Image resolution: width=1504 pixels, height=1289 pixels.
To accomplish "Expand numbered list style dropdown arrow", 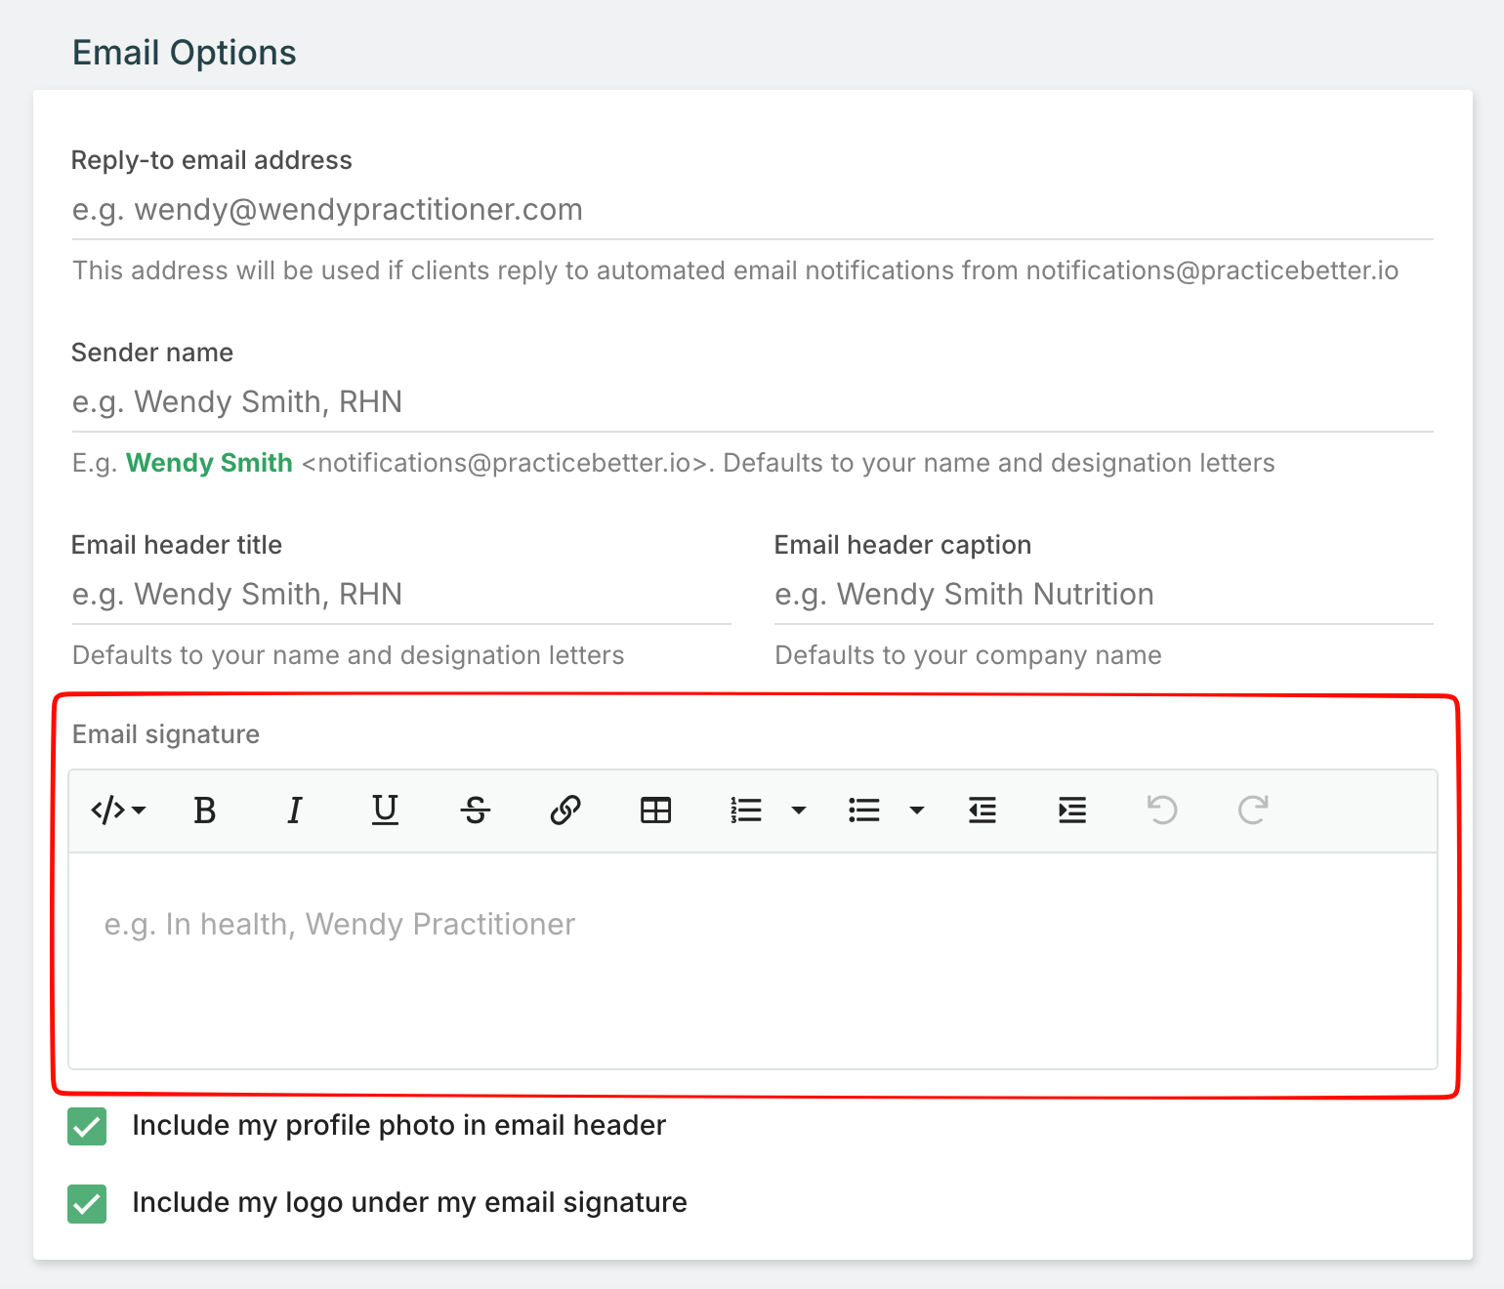I will (x=799, y=811).
